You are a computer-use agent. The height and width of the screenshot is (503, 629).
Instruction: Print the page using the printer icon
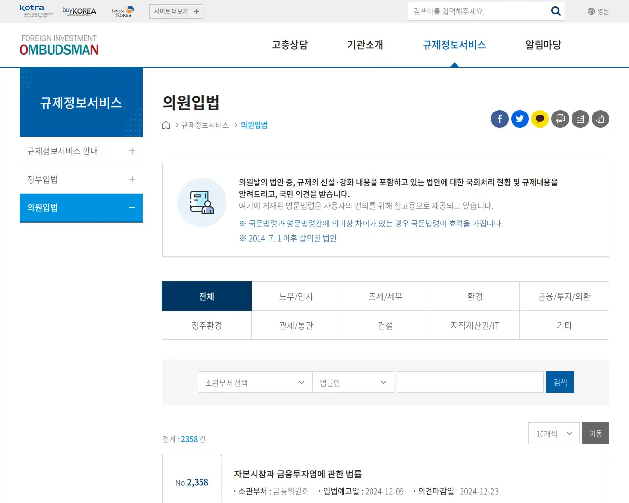coord(560,119)
